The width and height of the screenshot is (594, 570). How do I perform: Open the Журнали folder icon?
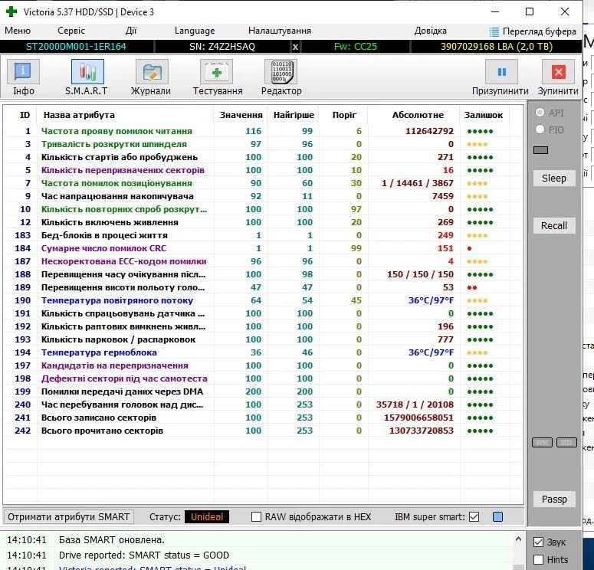pyautogui.click(x=152, y=72)
